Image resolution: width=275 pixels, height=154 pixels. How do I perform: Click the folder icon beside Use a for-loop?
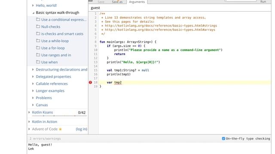[38, 47]
